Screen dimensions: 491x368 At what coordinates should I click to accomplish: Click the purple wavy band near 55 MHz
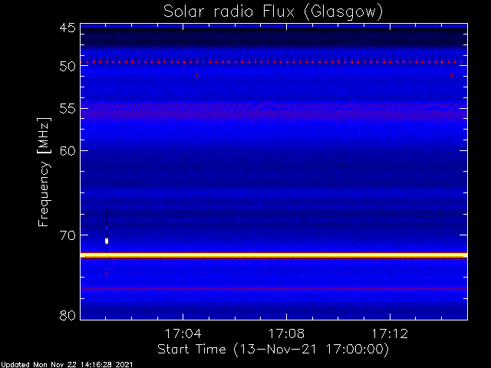[274, 111]
